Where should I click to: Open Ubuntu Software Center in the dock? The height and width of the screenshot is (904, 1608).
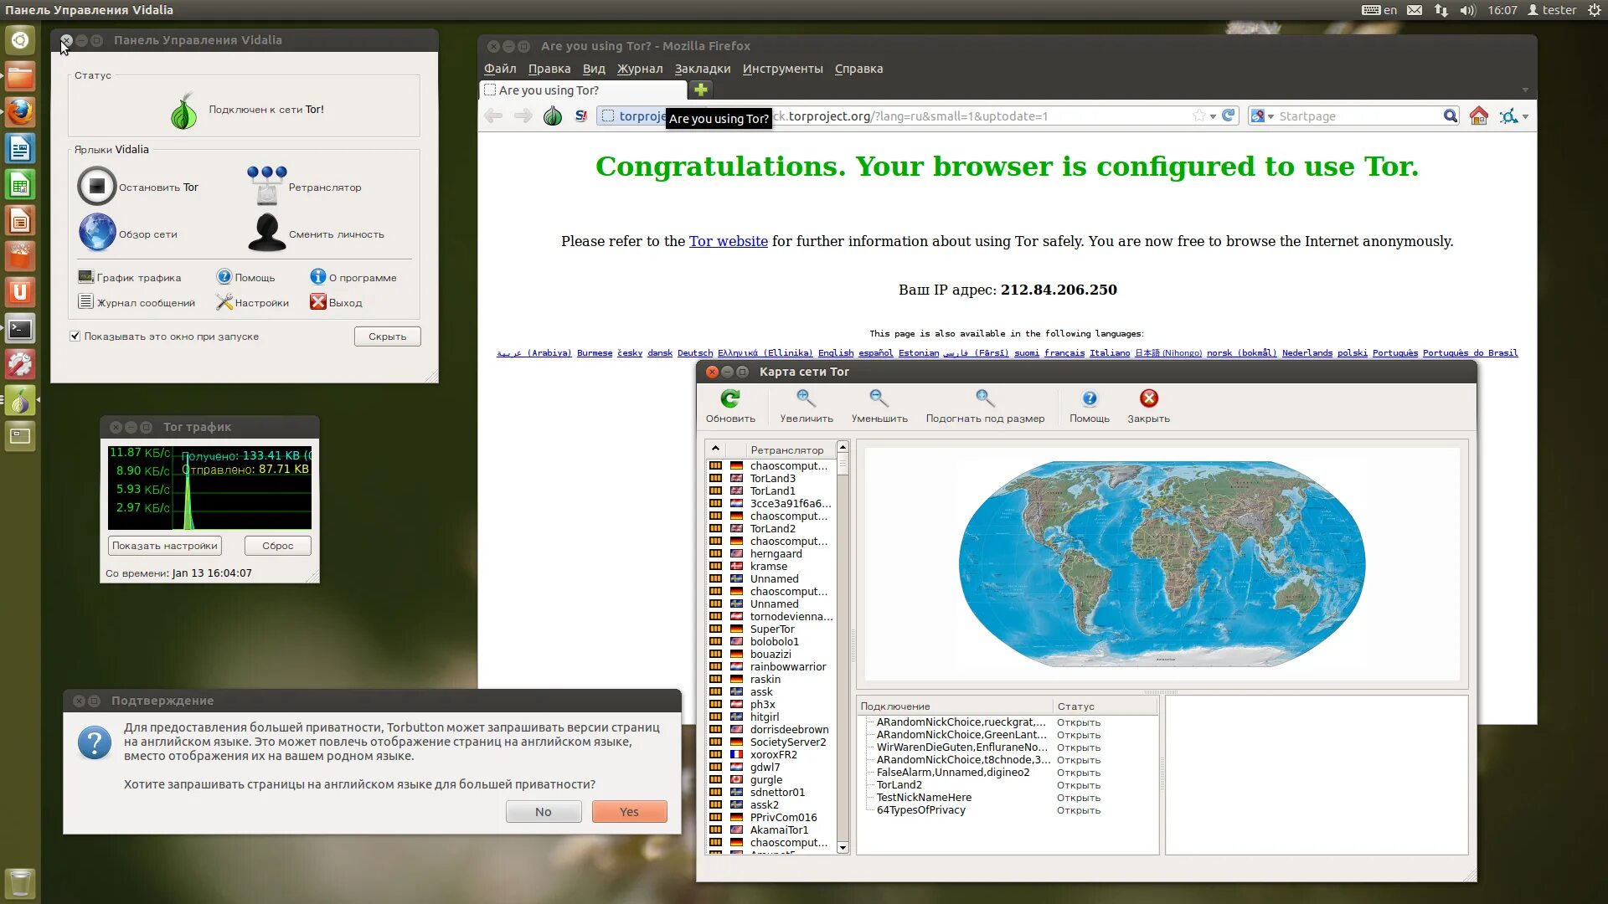(20, 255)
